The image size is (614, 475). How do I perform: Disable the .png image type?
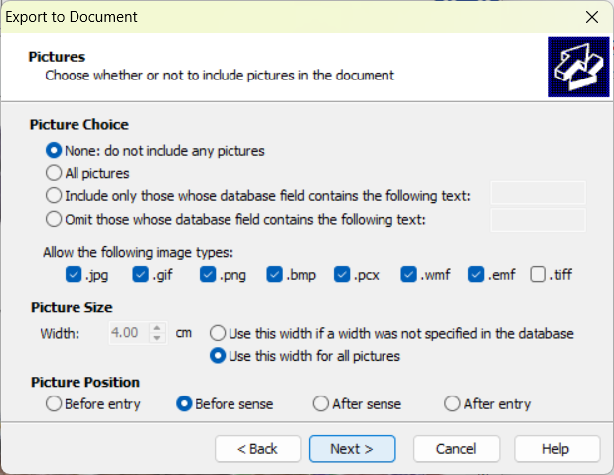208,275
